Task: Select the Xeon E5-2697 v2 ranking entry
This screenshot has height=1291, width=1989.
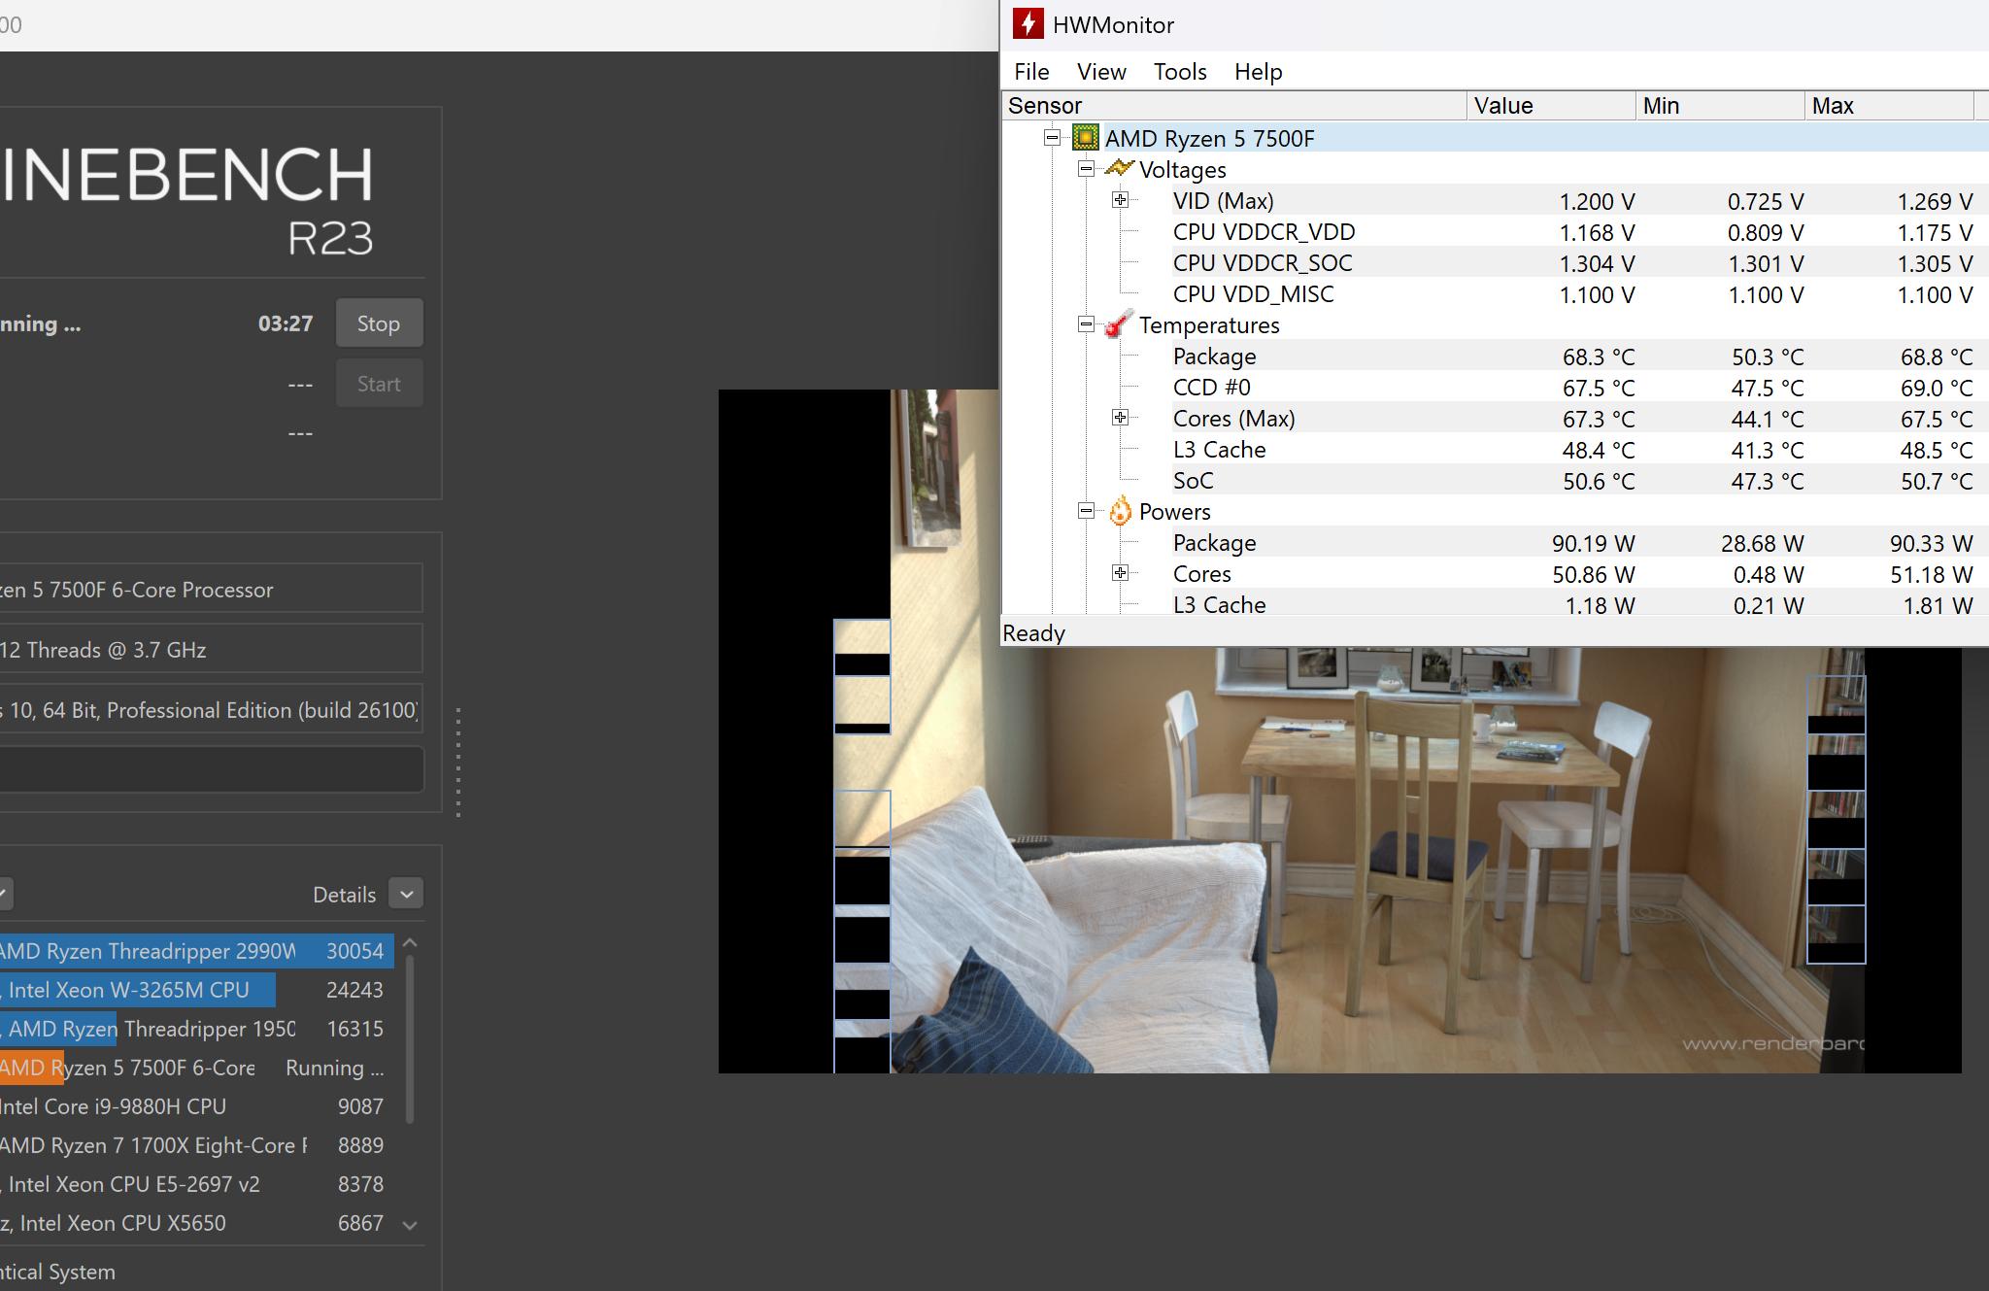Action: point(197,1184)
